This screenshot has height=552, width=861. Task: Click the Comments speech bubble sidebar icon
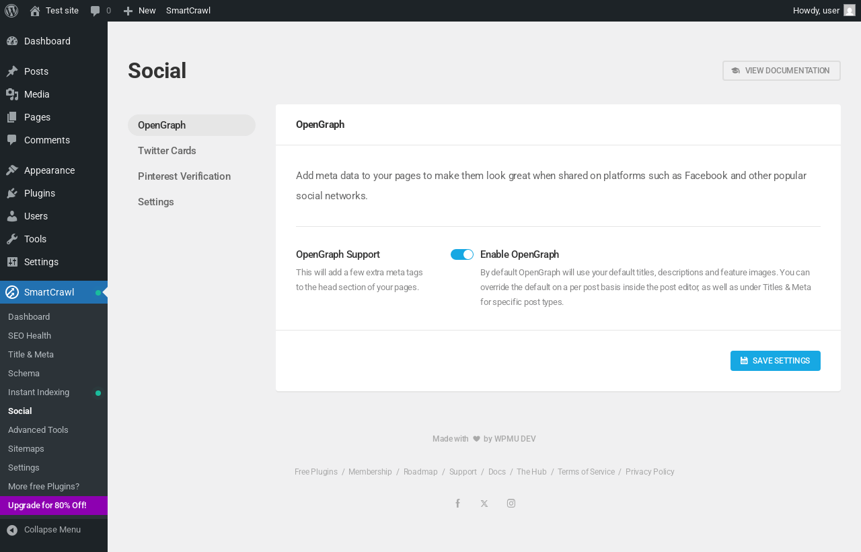click(x=12, y=140)
